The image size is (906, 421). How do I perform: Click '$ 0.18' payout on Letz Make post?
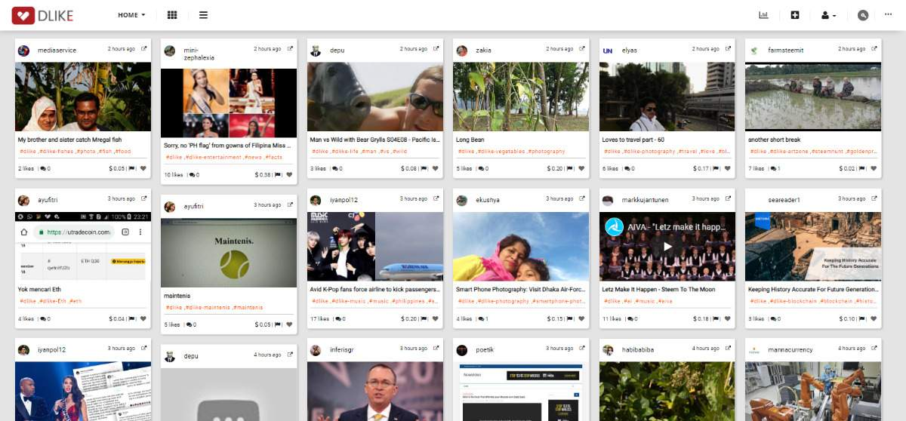(x=701, y=319)
